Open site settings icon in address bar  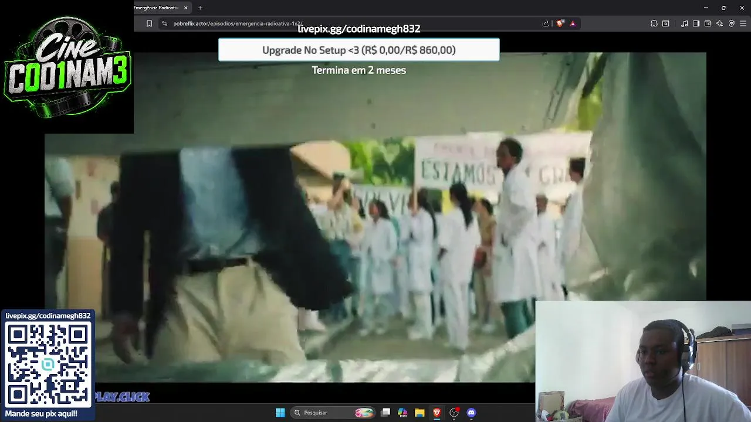click(x=165, y=23)
